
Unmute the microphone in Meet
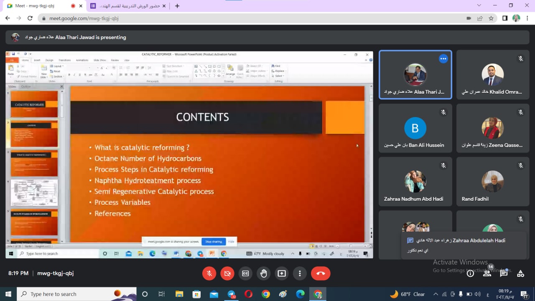(209, 273)
